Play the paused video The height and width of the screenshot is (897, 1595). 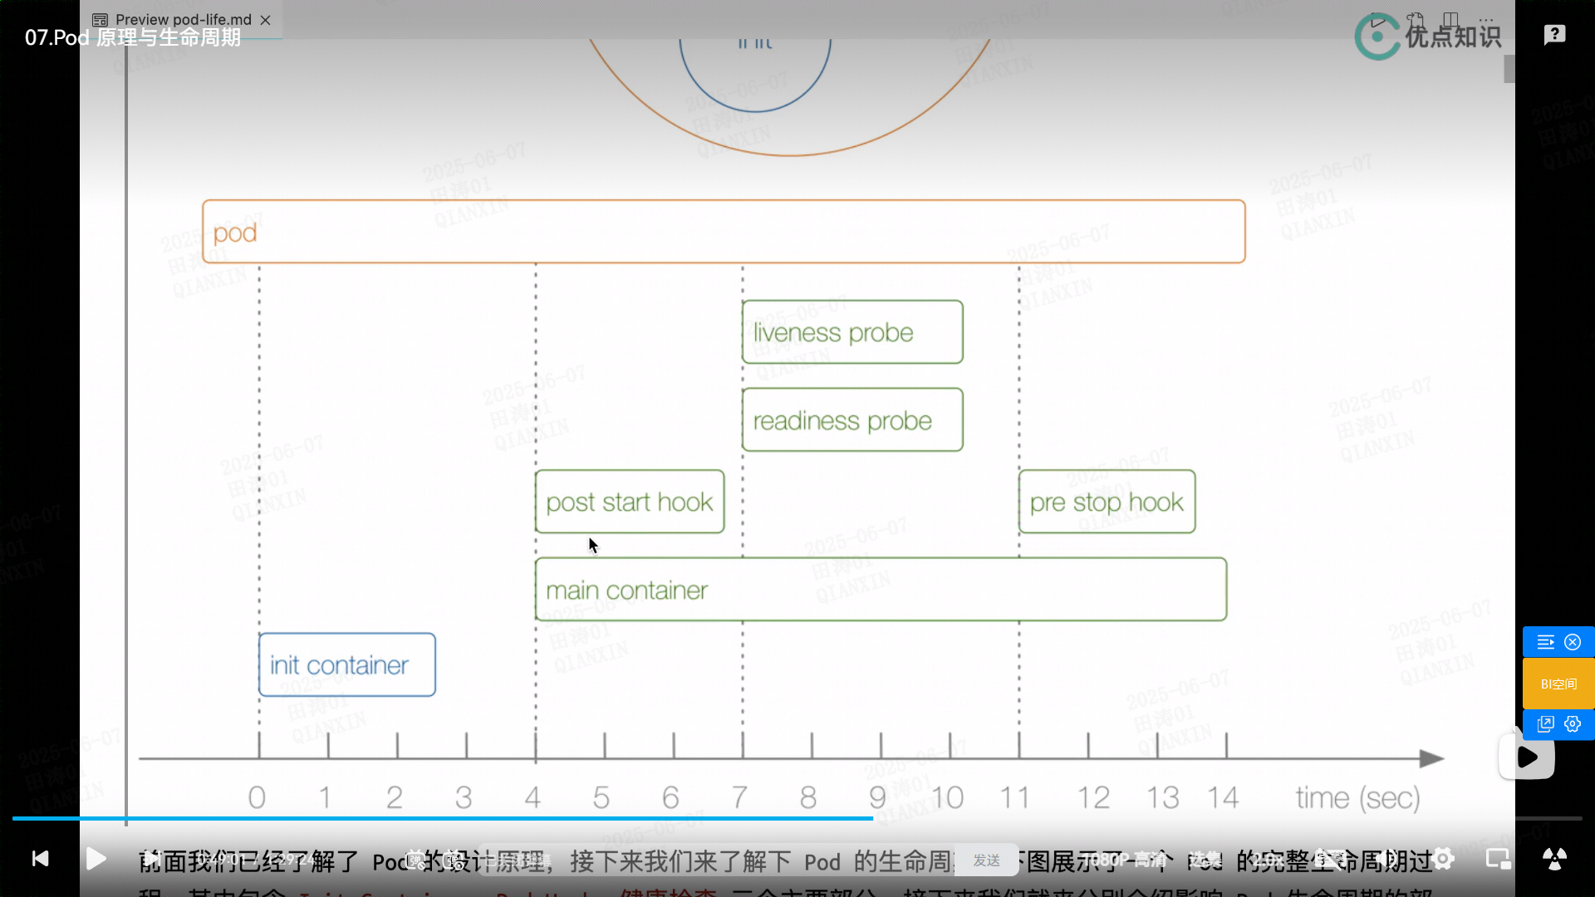[x=96, y=859]
